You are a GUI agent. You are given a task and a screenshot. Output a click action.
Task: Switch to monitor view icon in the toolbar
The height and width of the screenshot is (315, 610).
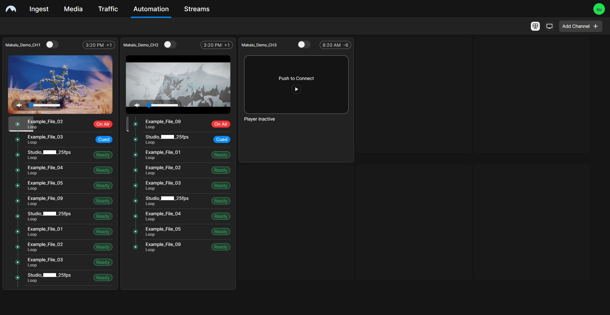(549, 26)
